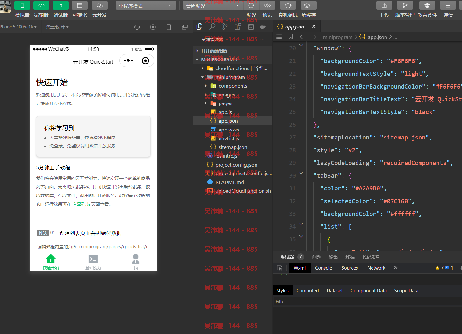This screenshot has height=334, width=462.
Task: Click the 商品列表 link in simulator
Action: (x=81, y=204)
